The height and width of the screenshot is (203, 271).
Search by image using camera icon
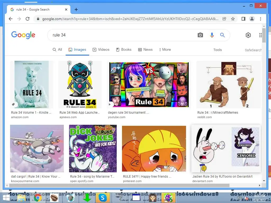[200, 35]
